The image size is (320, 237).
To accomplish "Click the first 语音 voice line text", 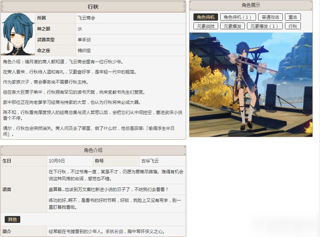I will [116, 175].
